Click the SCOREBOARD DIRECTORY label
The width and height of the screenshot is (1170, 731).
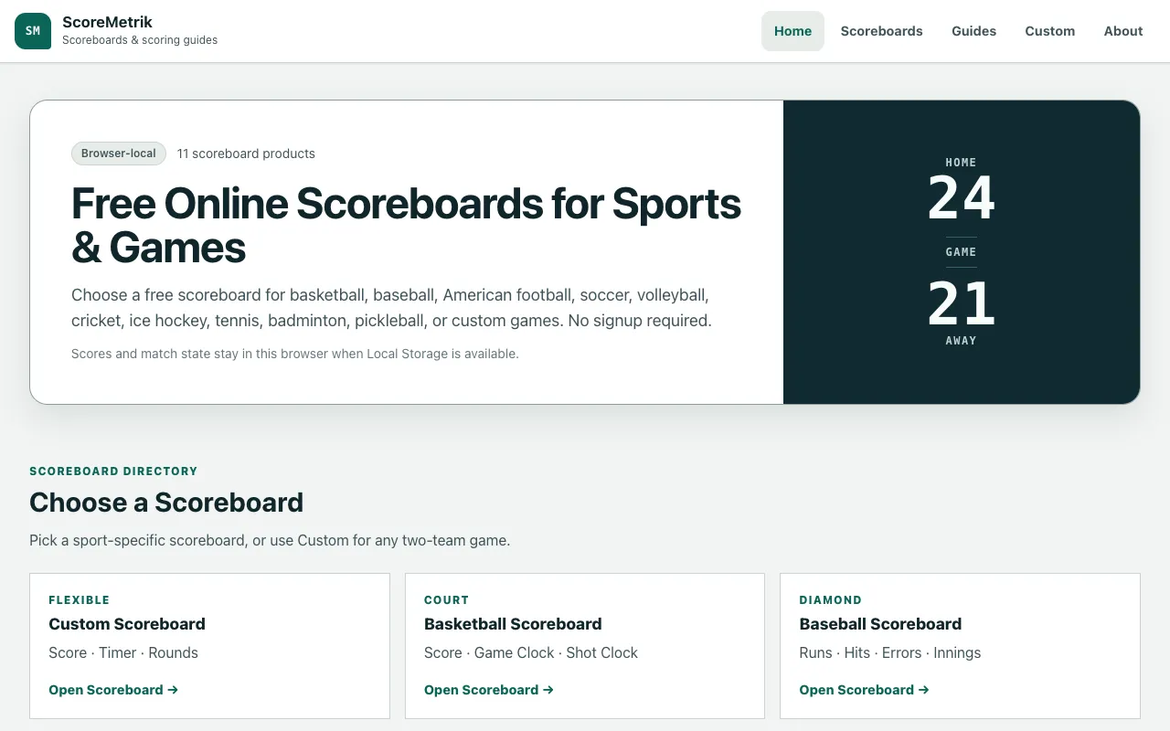coord(113,471)
